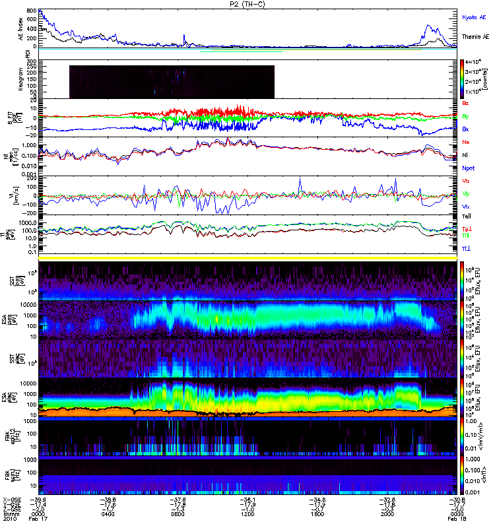The width and height of the screenshot is (495, 528).
Task: Click the green Viy velocity legend label
Action: (x=466, y=194)
